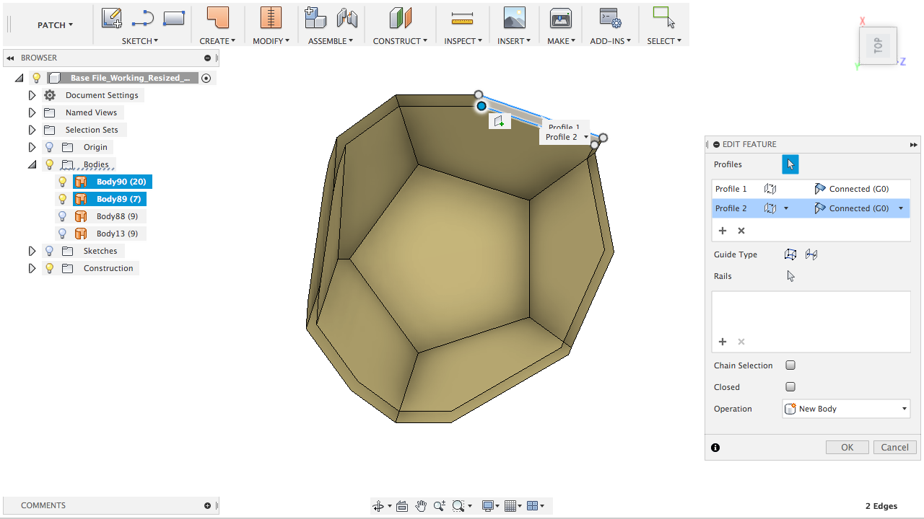Screen dimensions: 924x519
Task: Click the Modify panel's tool icon
Action: pos(271,18)
